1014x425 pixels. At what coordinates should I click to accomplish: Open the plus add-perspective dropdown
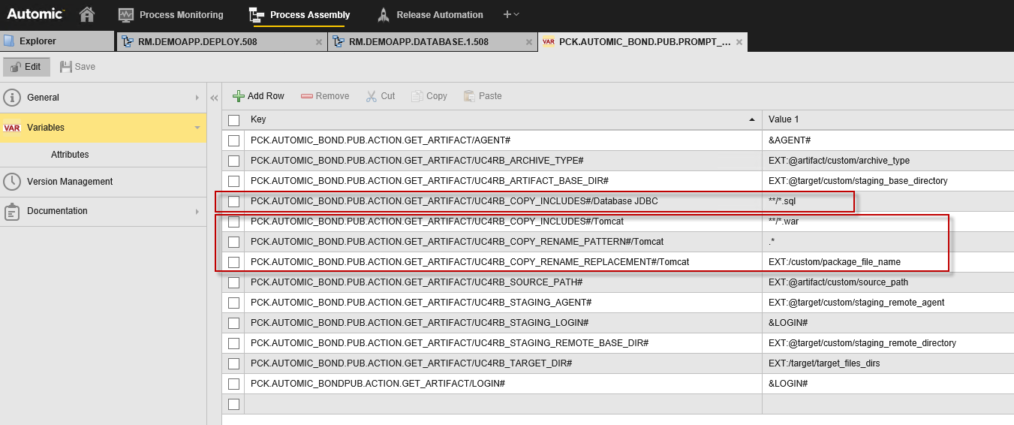pyautogui.click(x=511, y=14)
